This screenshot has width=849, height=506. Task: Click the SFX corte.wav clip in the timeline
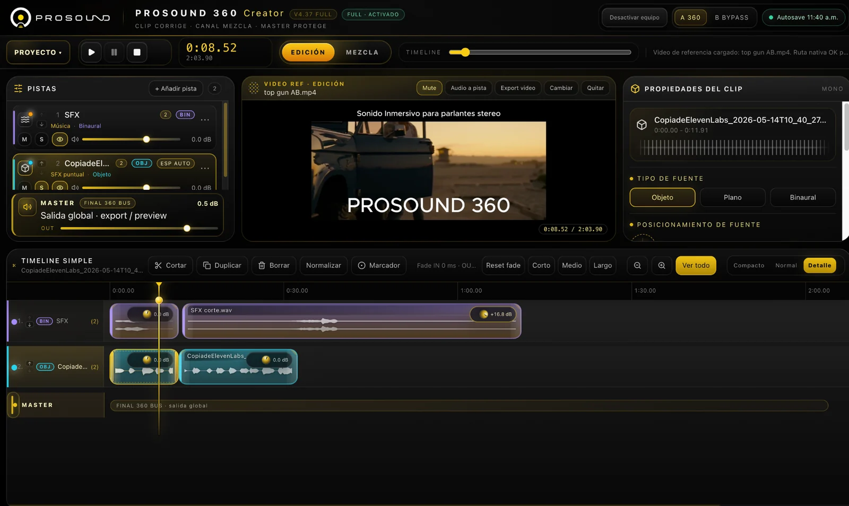point(352,321)
